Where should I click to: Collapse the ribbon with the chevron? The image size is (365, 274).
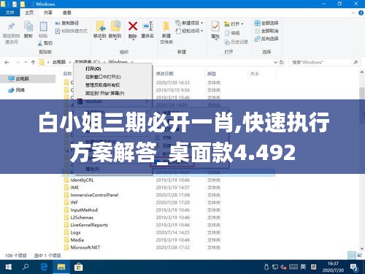353,13
